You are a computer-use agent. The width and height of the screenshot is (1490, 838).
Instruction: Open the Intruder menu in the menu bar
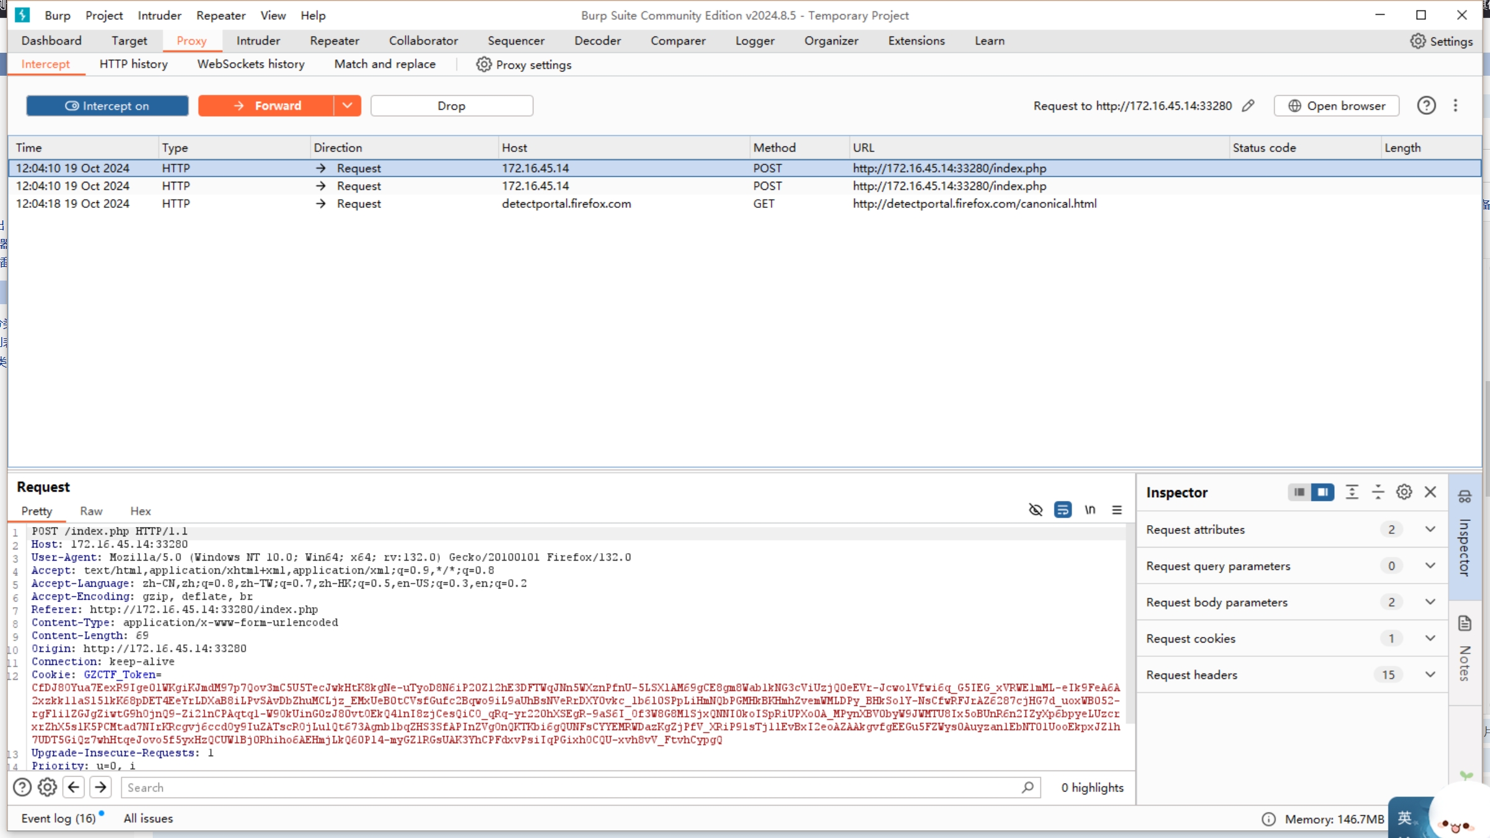point(160,15)
